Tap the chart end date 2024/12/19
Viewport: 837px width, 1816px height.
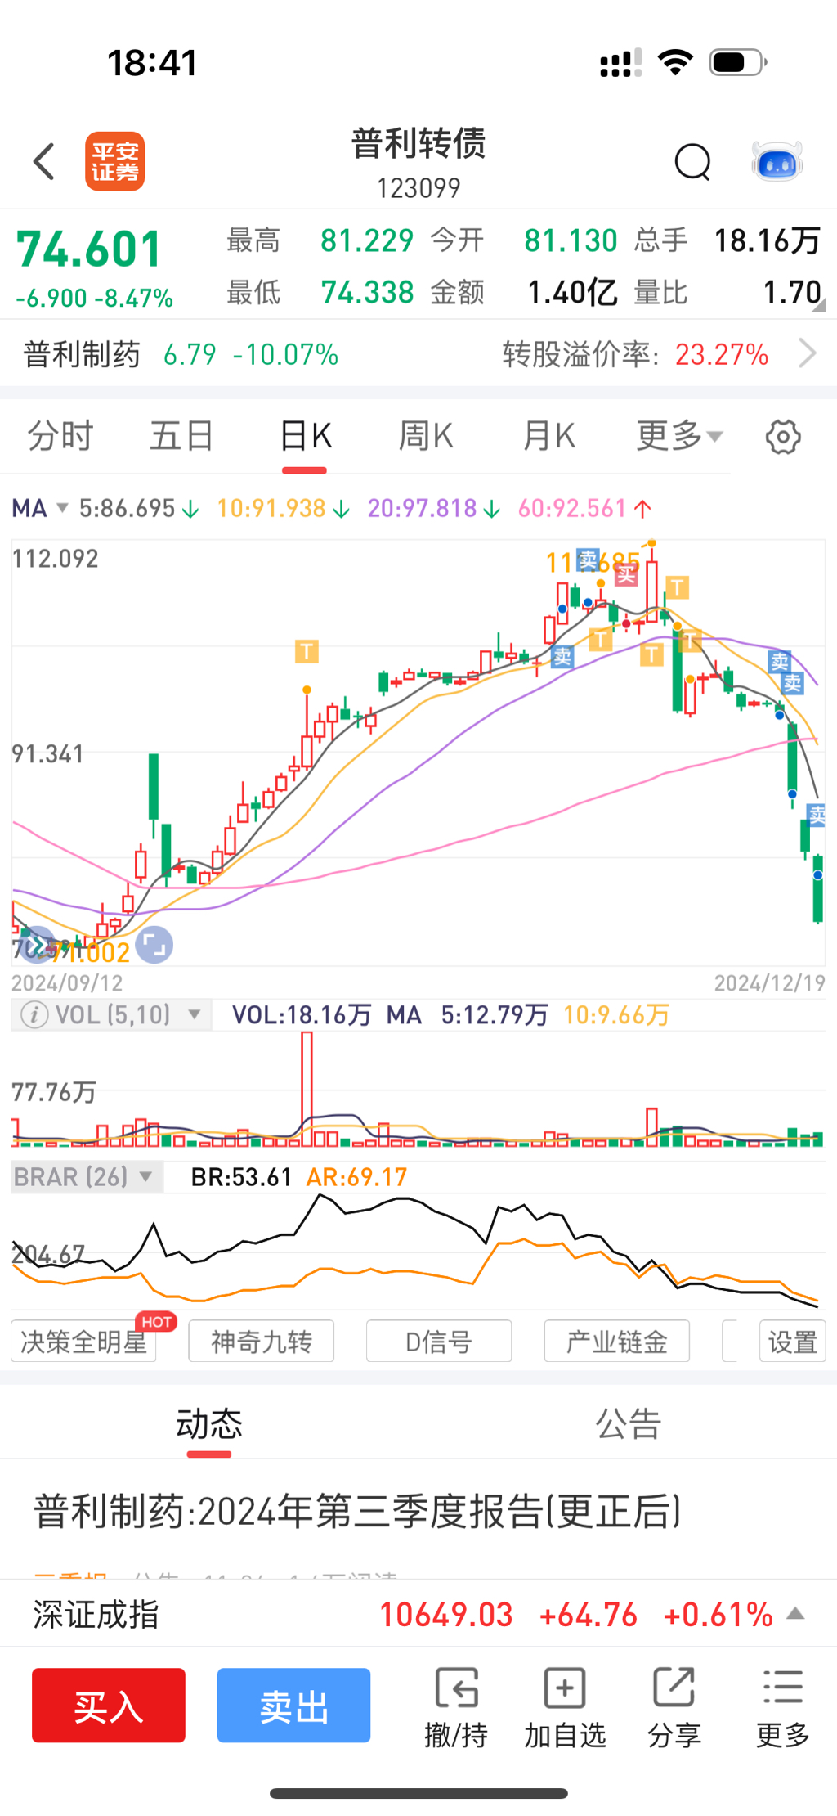pyautogui.click(x=770, y=982)
